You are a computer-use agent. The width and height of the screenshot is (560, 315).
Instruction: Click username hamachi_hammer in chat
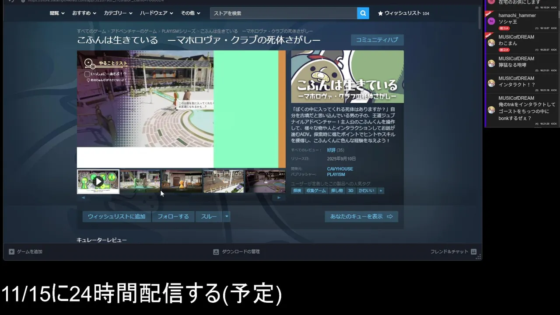tap(517, 15)
